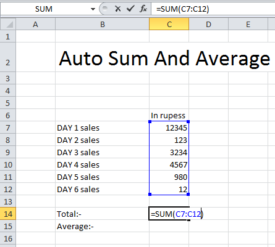Select row 14 header
275x247 pixels.
[8, 214]
